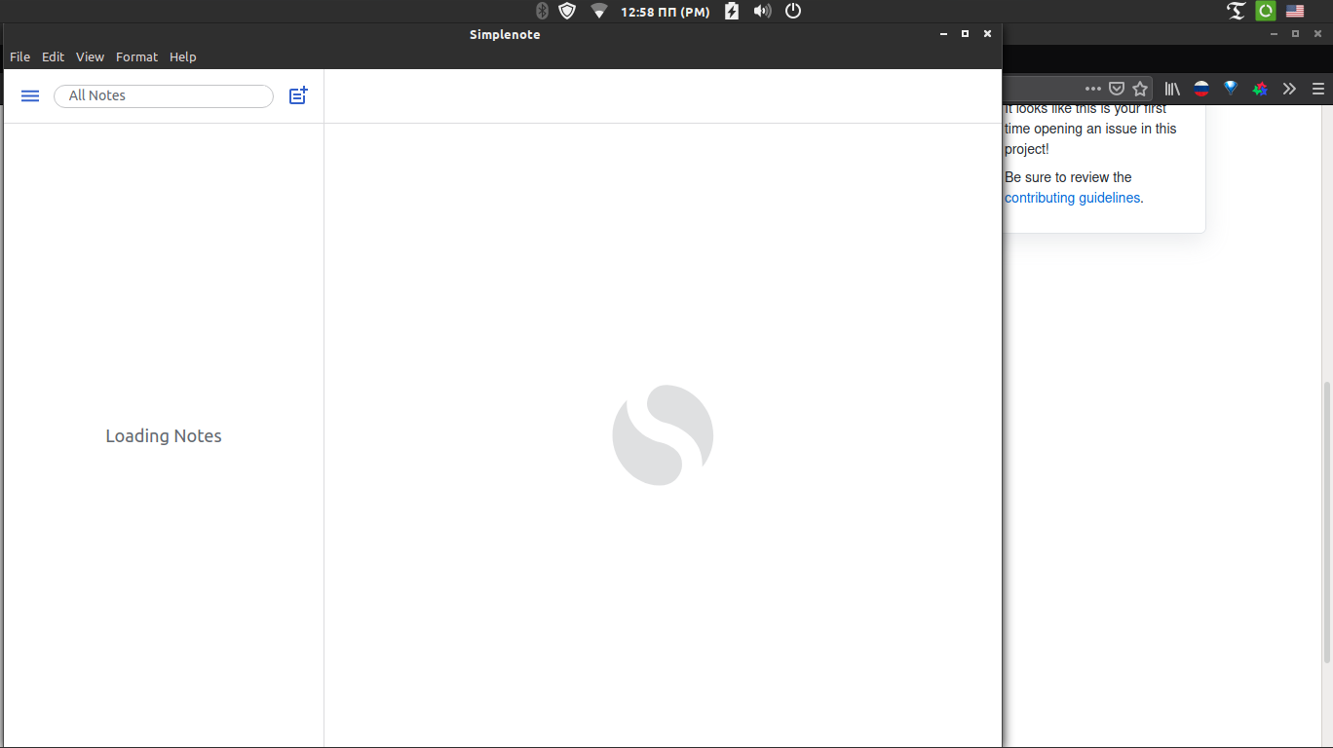Open the File menu
The width and height of the screenshot is (1333, 748).
tap(19, 56)
